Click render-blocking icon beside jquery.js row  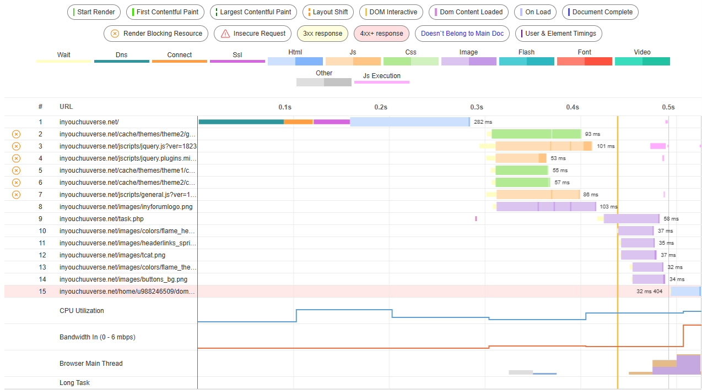tap(16, 146)
